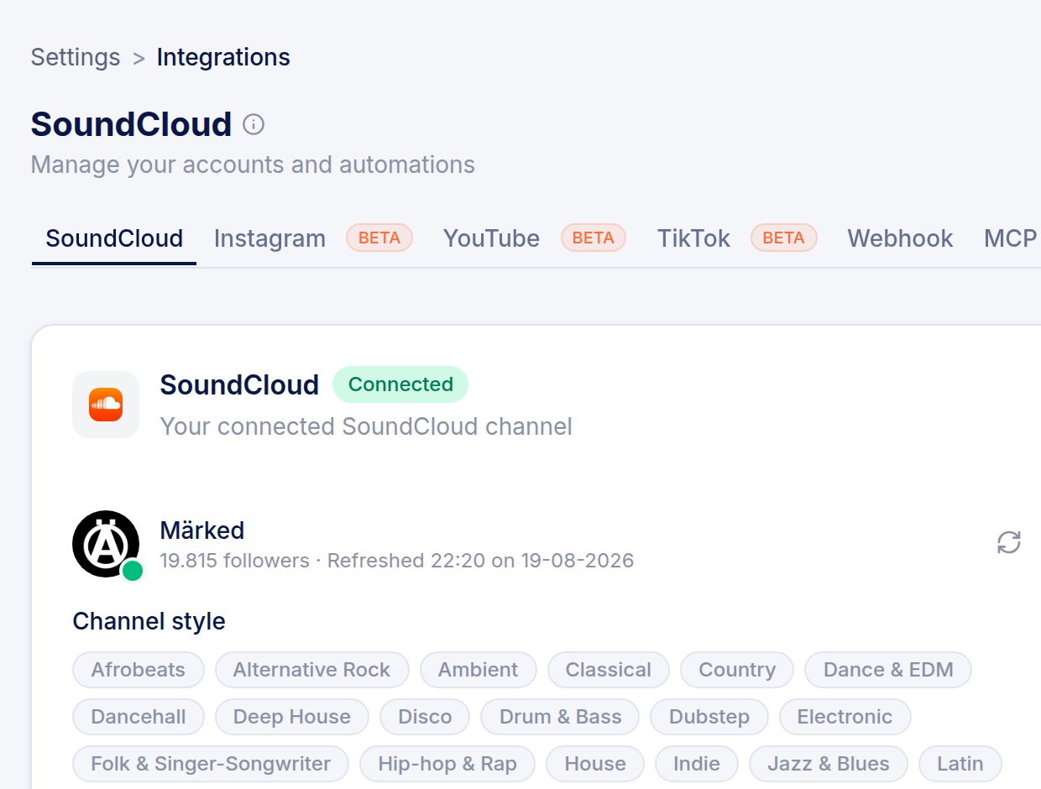1041x789 pixels.
Task: Choose the Electronic style chip
Action: (845, 717)
